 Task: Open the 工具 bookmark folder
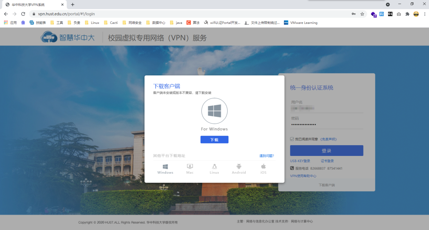coord(57,23)
